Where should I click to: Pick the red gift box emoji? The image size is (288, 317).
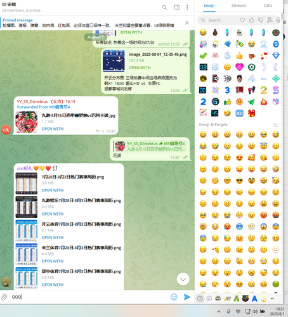(x=251, y=113)
